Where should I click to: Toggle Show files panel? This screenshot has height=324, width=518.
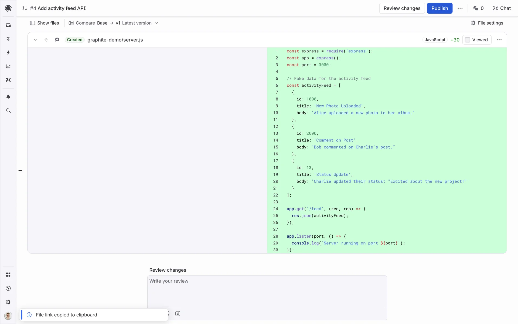pyautogui.click(x=45, y=23)
